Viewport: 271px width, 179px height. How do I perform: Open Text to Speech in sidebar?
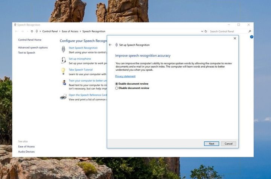[x=27, y=53]
